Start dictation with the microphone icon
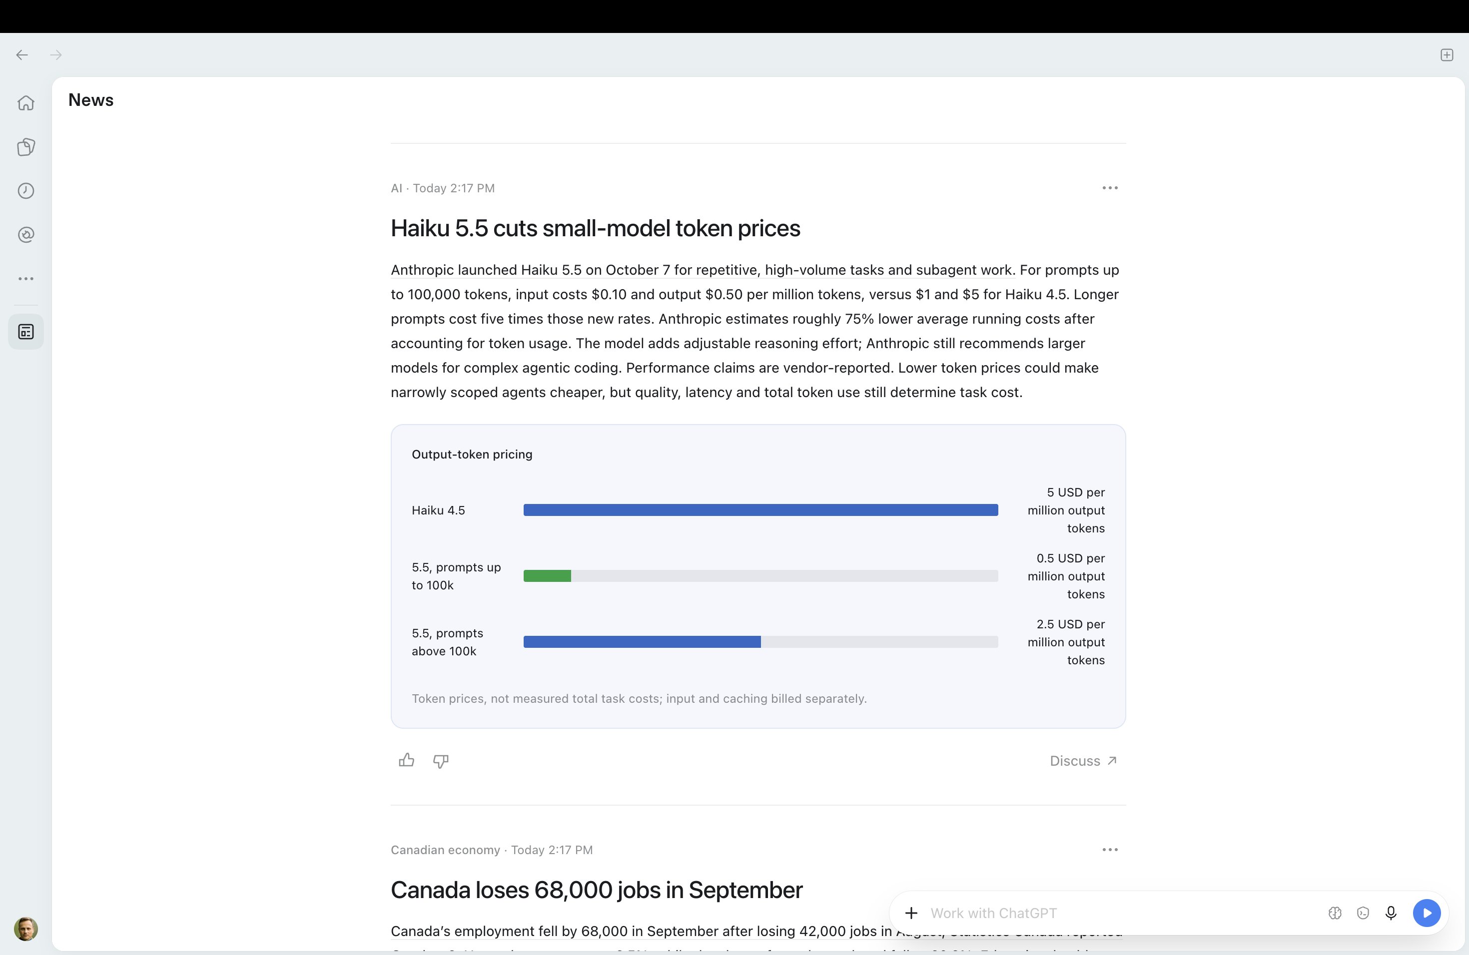 1391,913
